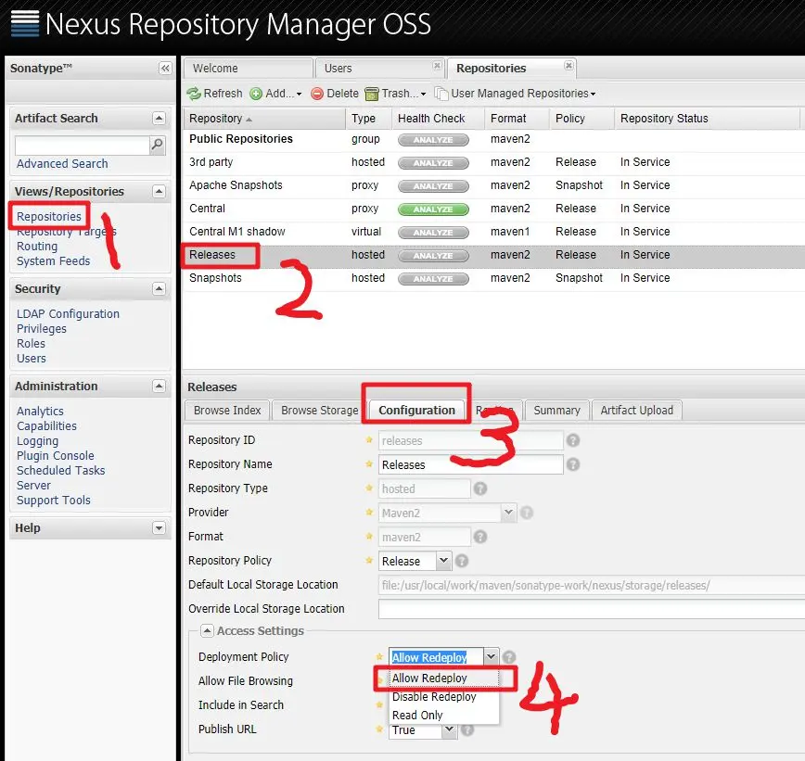This screenshot has width=805, height=761.
Task: Open the Trash menu
Action: pyautogui.click(x=396, y=94)
